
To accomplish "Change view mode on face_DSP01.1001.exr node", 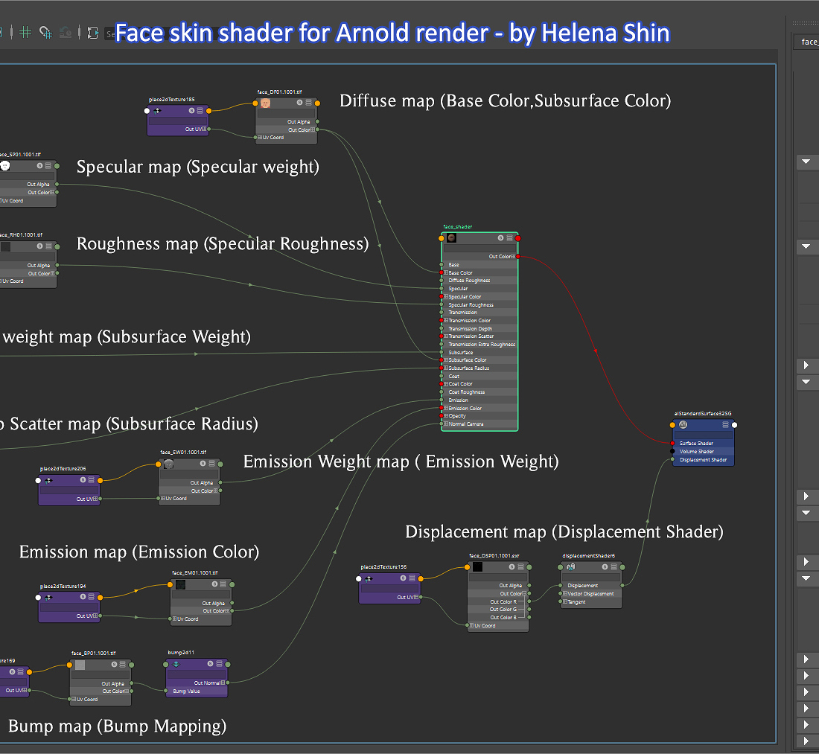I will click(x=520, y=567).
